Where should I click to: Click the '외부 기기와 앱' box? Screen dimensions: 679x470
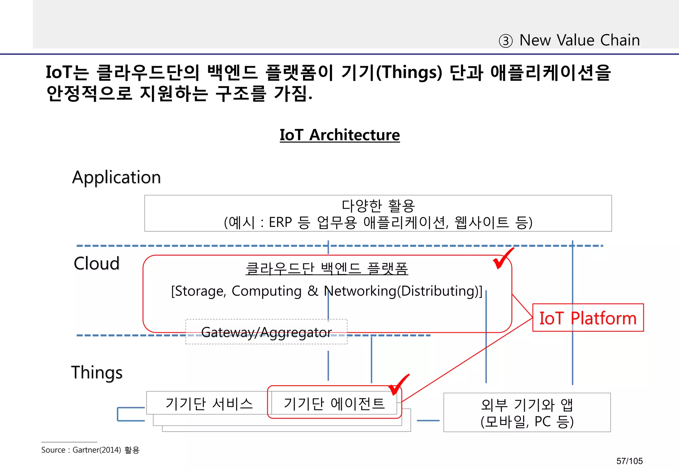pos(527,412)
